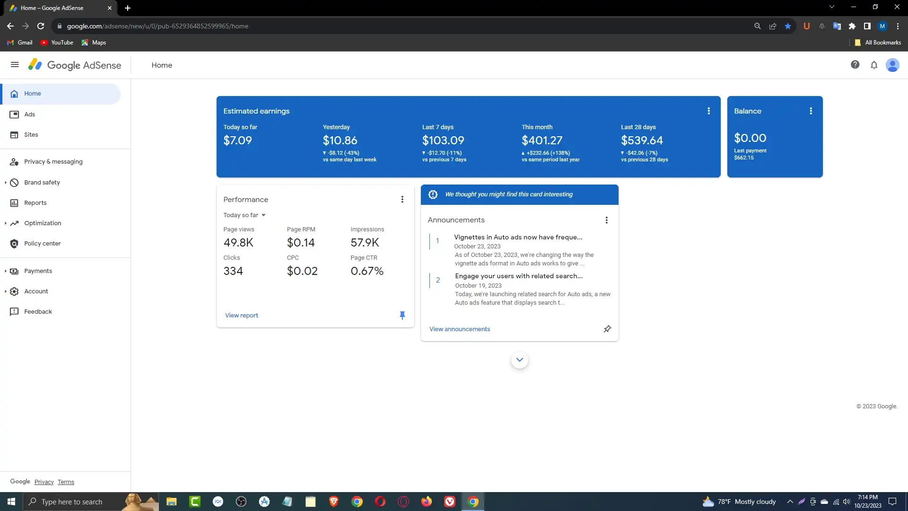
Task: Expand the Payments section arrow
Action: [5, 271]
